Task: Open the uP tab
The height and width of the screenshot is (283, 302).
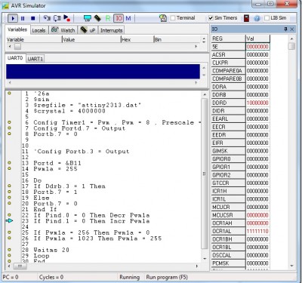Action: 88,30
